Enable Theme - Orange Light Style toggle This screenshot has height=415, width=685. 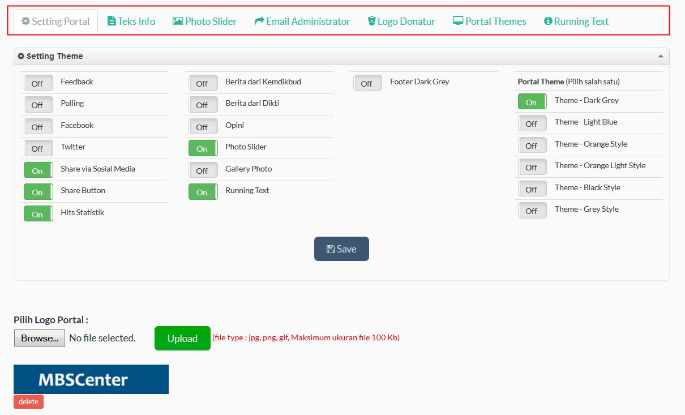pos(533,166)
